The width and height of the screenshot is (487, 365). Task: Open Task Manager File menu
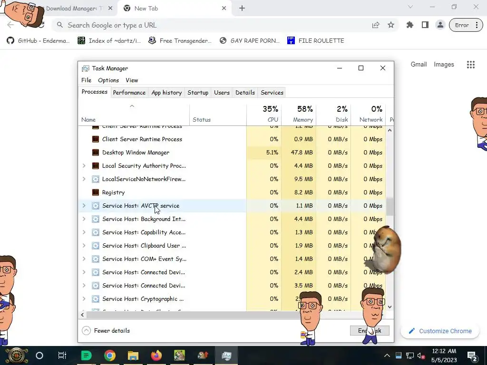point(87,80)
